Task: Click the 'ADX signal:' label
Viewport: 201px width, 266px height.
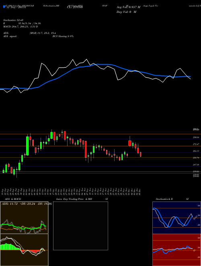Action: (10, 36)
